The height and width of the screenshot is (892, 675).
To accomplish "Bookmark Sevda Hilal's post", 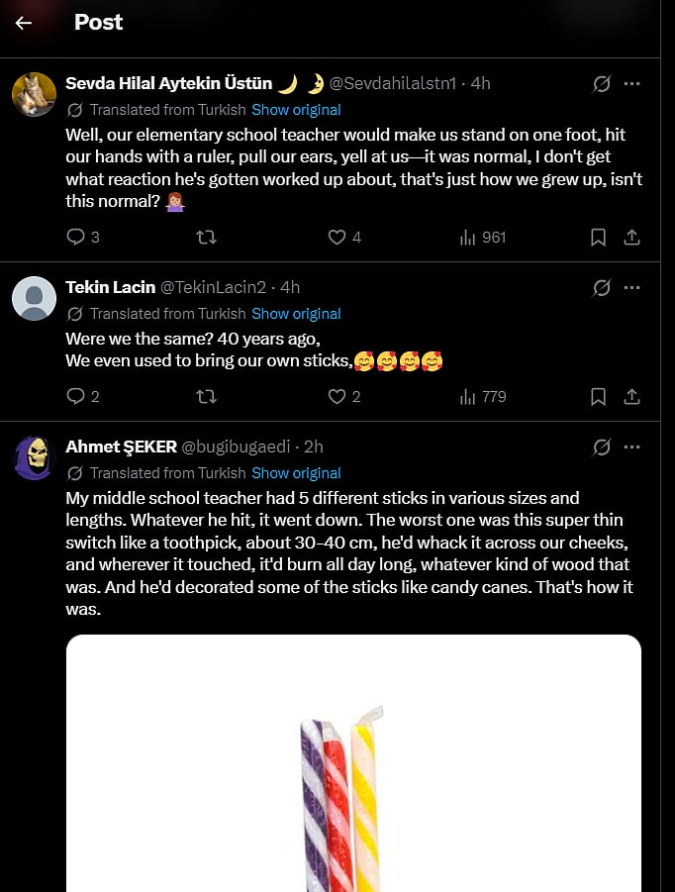I will click(x=599, y=237).
